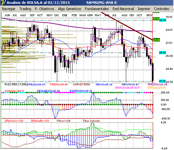
Task: Click the SAR=27.9000 indicator label
Action: 81,84
